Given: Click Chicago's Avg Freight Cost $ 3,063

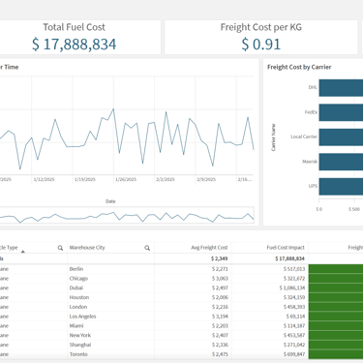Looking at the screenshot, I should coord(220,279).
